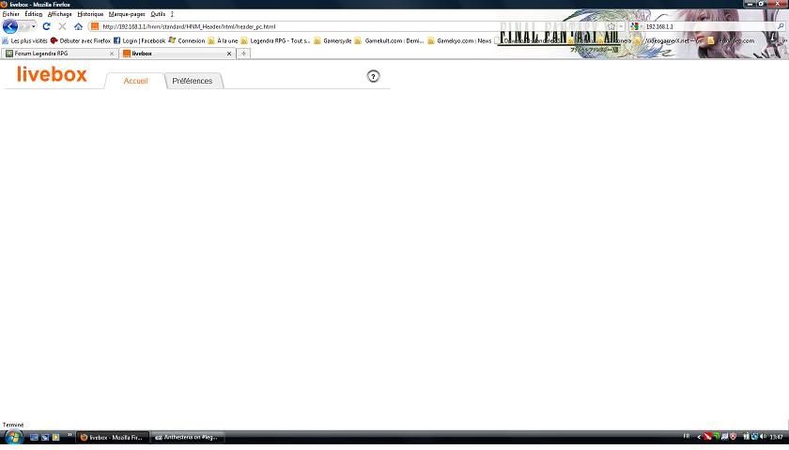Activate livebox - Mozilla Fir... taskbar button
Viewport: 789px width, 450px height.
coord(113,438)
